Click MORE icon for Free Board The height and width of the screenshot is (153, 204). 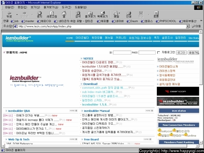click(148, 139)
